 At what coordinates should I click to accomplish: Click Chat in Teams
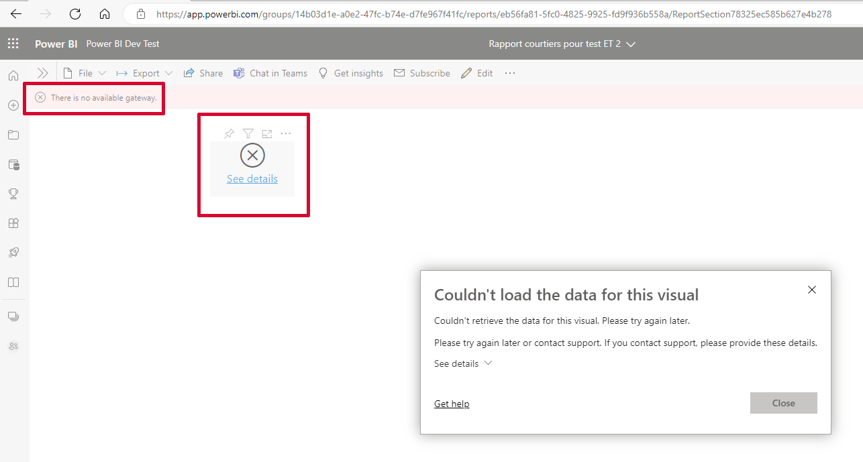270,73
